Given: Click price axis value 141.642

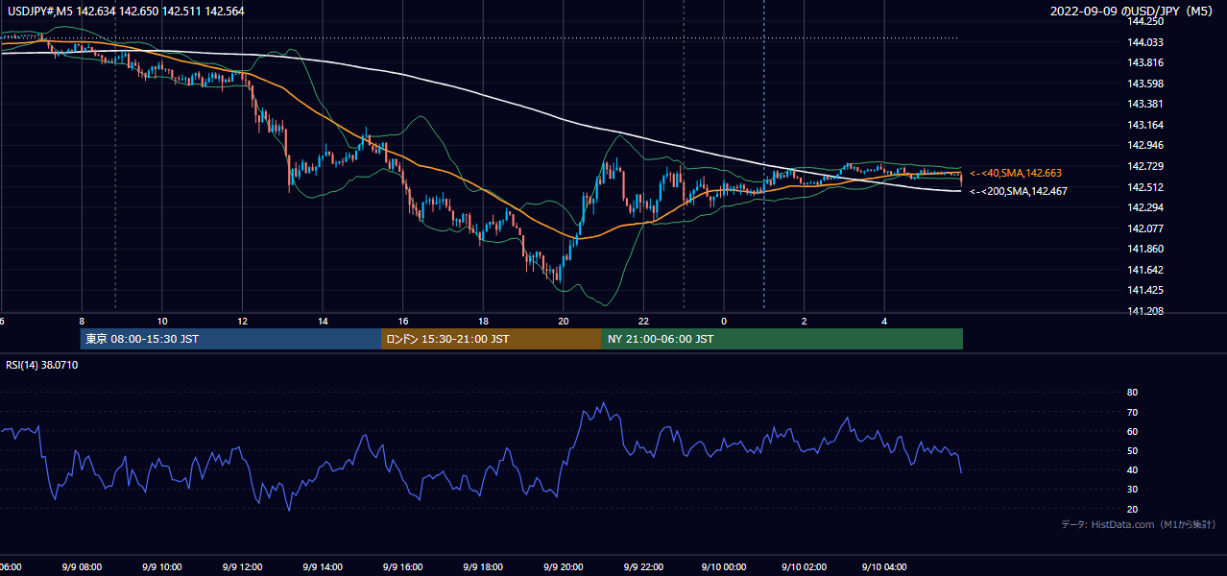Looking at the screenshot, I should click(x=1145, y=270).
